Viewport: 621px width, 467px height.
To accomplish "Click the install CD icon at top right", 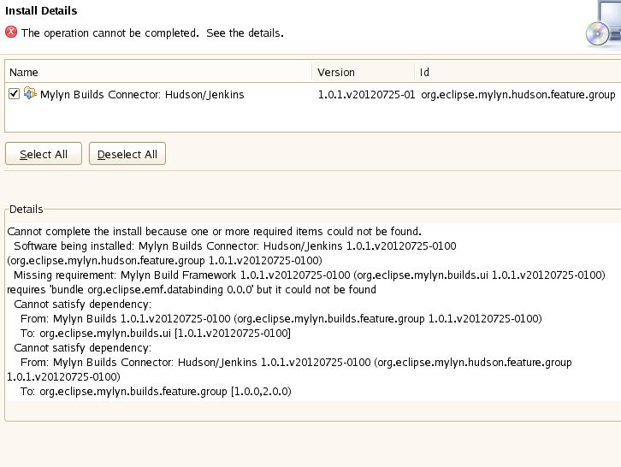I will point(603,25).
